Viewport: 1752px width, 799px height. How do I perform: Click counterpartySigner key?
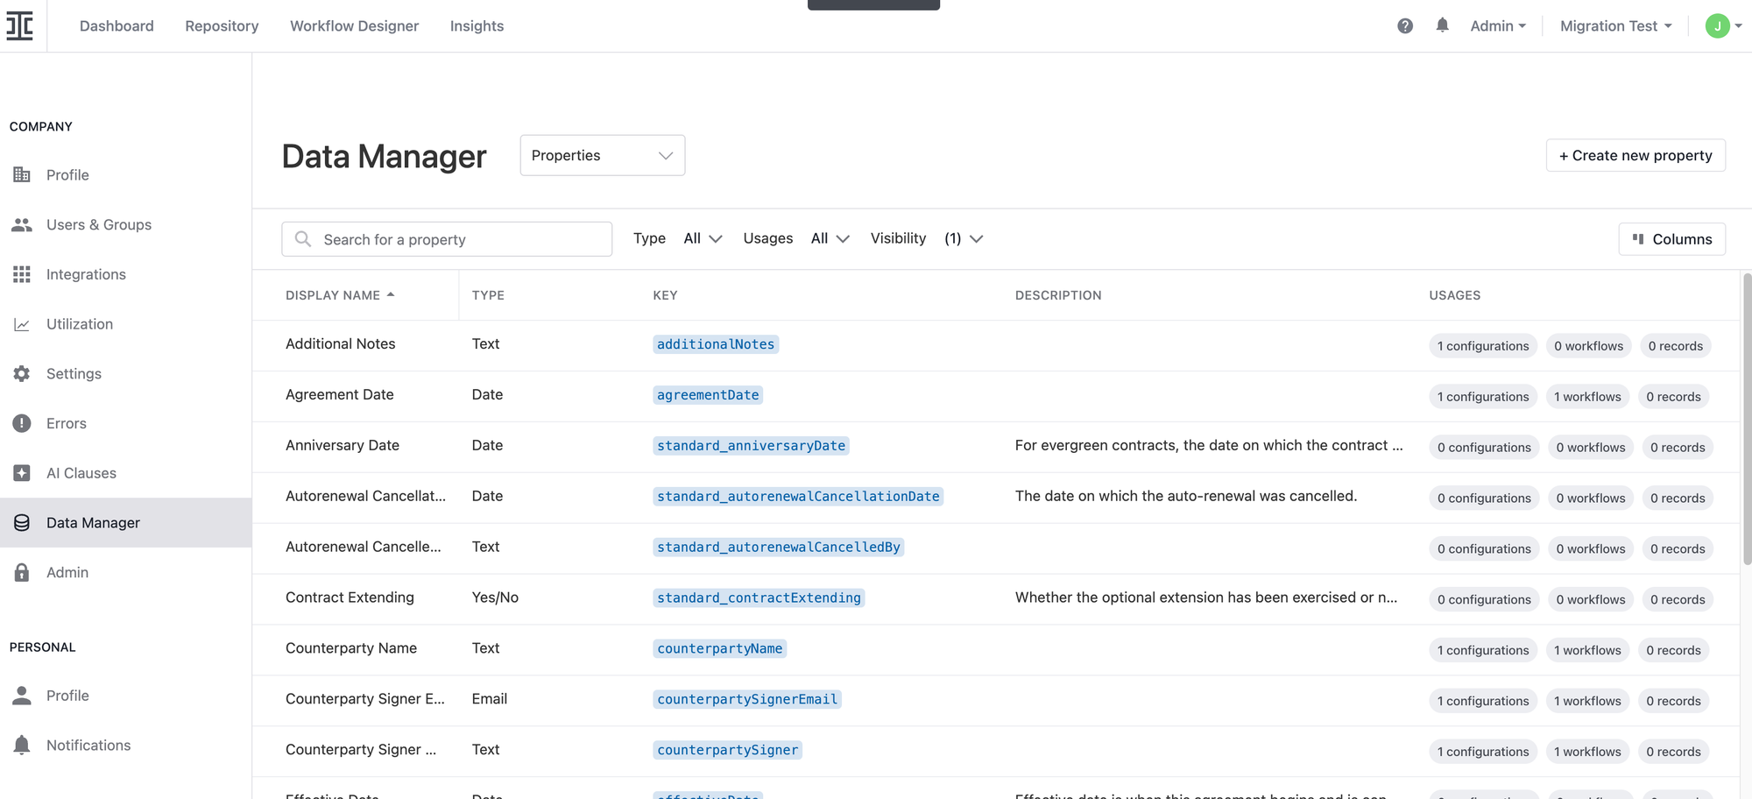(x=728, y=750)
